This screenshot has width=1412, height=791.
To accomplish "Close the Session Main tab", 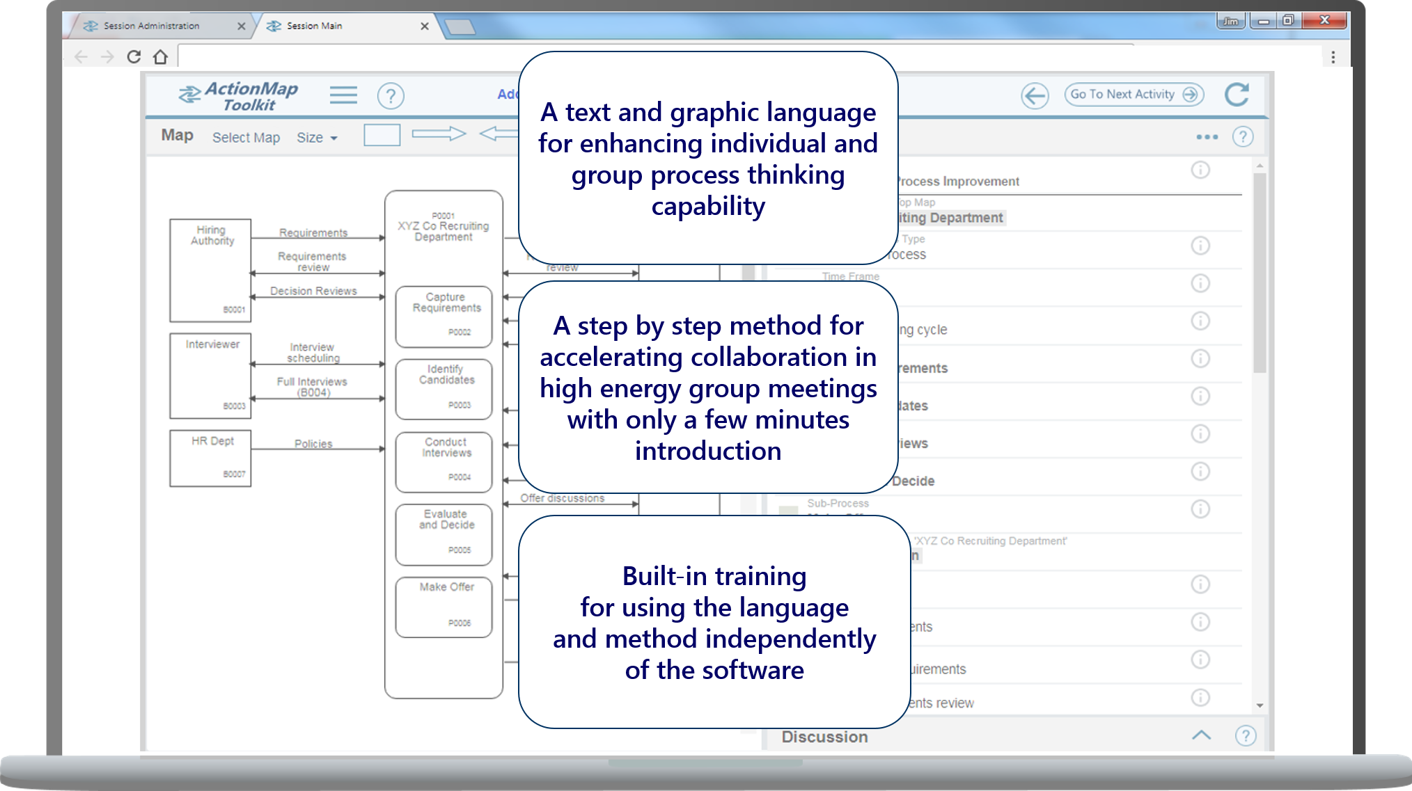I will tap(425, 26).
